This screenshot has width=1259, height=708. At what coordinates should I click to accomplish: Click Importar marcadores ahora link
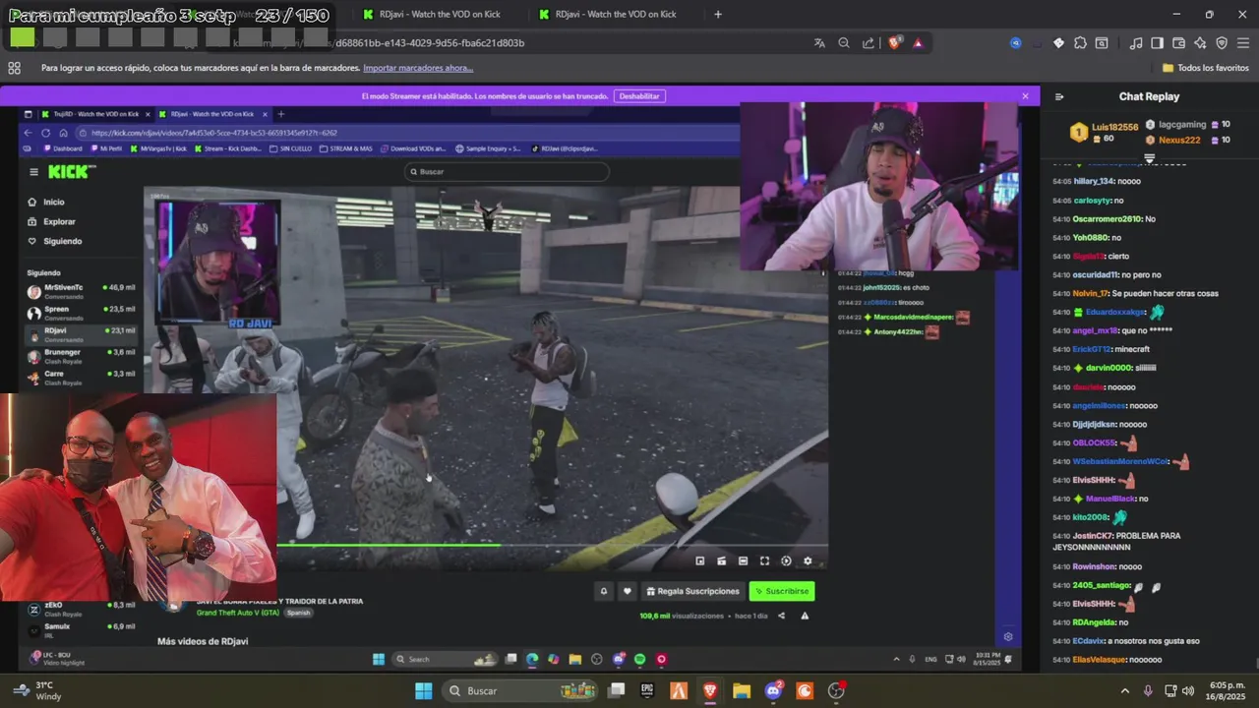click(x=418, y=68)
